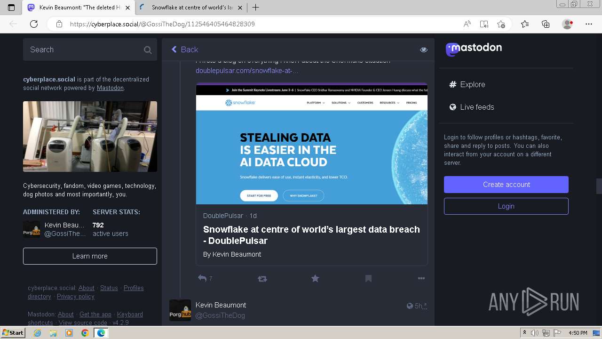Click the 4:50 PM taskbar clock
This screenshot has width=602, height=339.
[x=578, y=333]
